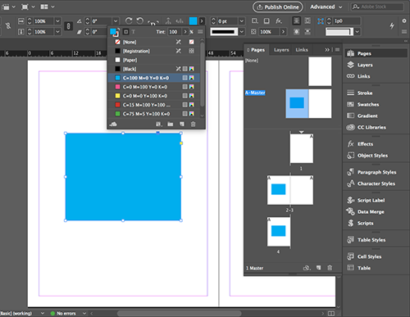The image size is (410, 317).
Task: Create a new page in the Pages panel
Action: [318, 268]
